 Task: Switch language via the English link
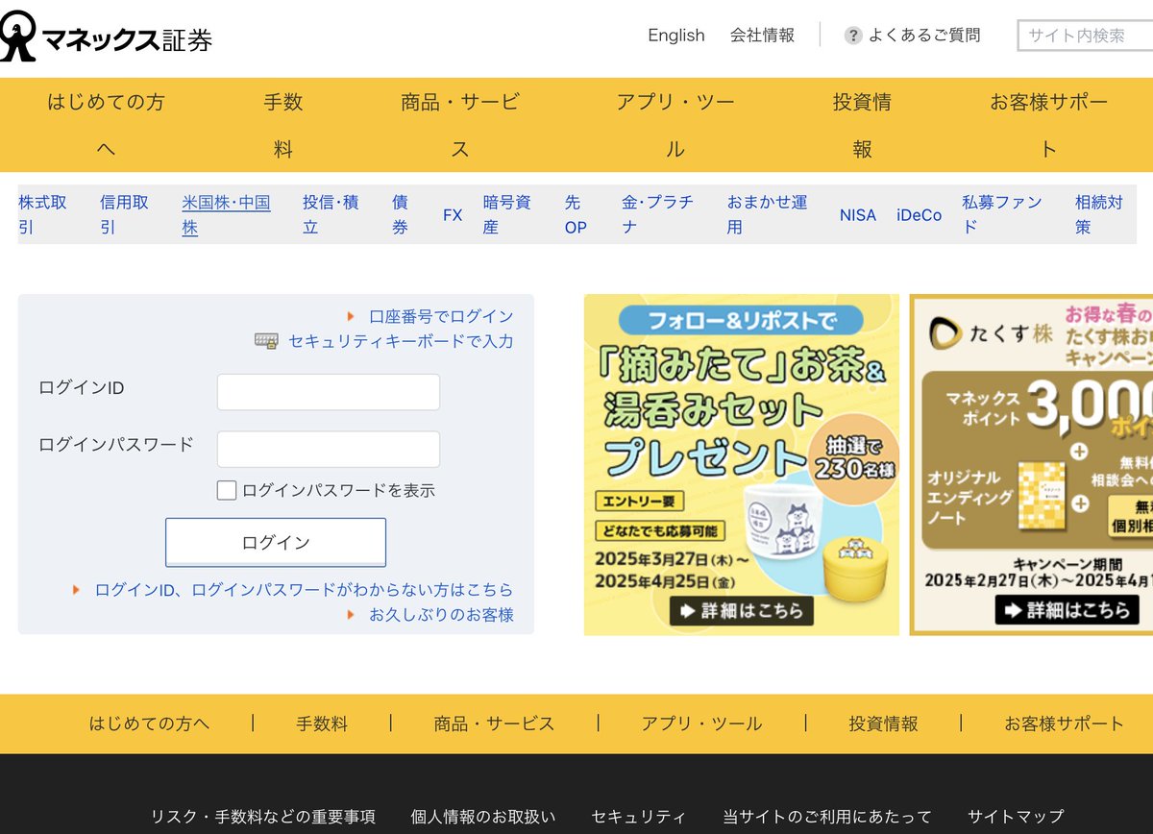pyautogui.click(x=676, y=36)
